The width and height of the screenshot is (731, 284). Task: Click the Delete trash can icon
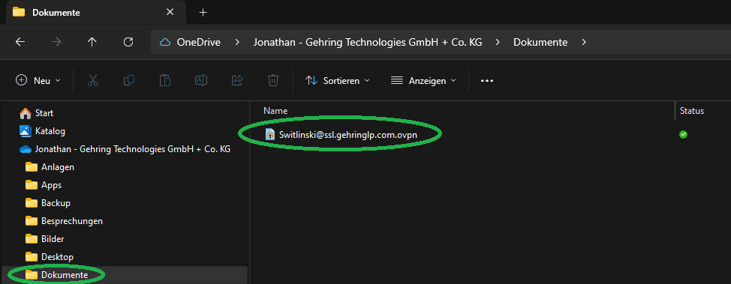point(273,80)
